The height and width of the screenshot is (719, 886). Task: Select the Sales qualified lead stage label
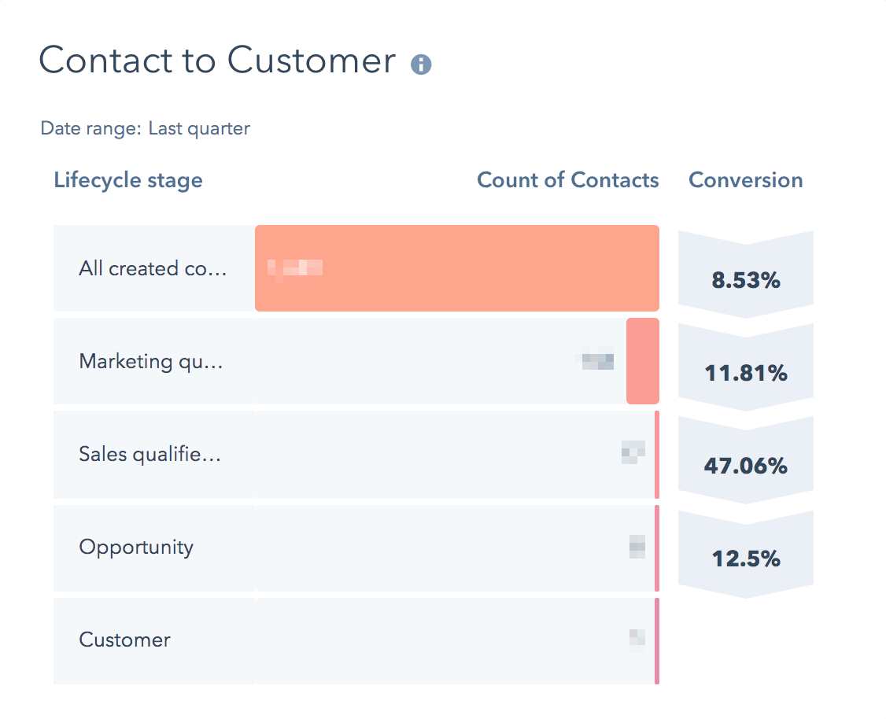pyautogui.click(x=150, y=454)
